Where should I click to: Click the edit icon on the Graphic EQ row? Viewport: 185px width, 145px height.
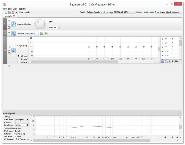[9, 54]
